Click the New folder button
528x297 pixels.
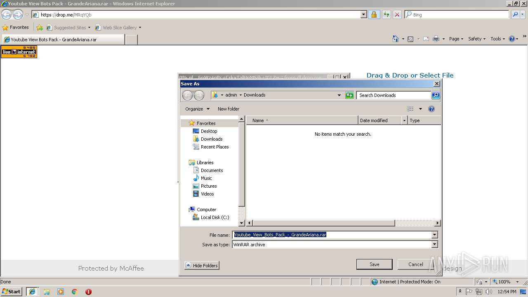229,109
